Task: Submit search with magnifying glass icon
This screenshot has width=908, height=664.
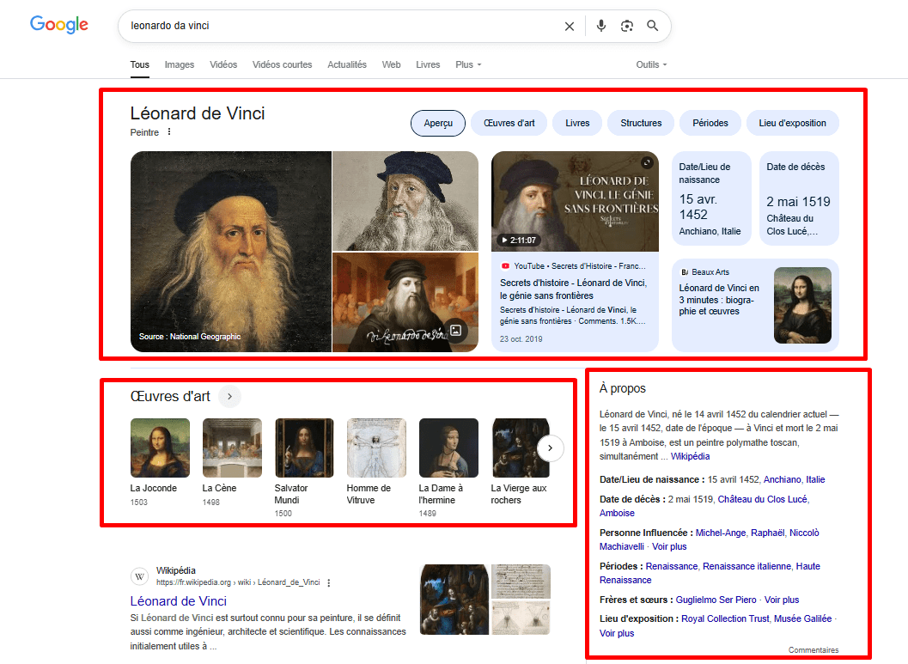Action: click(652, 26)
